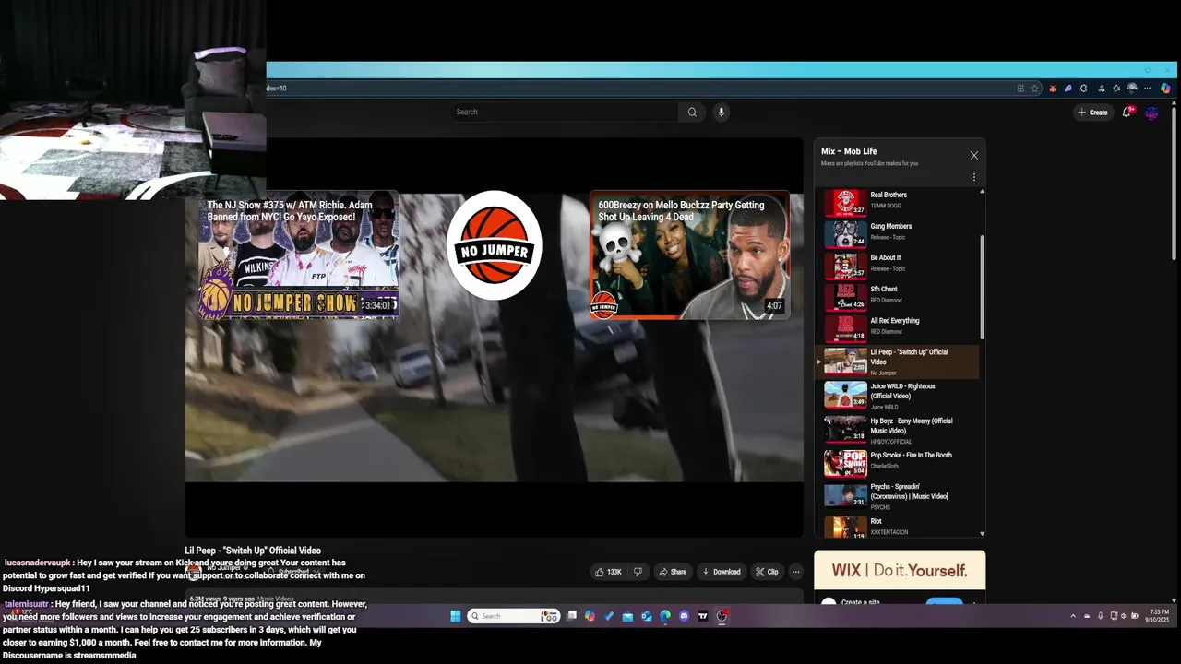Play All Red Everything from the mix
Image resolution: width=1181 pixels, height=664 pixels.
(x=899, y=328)
